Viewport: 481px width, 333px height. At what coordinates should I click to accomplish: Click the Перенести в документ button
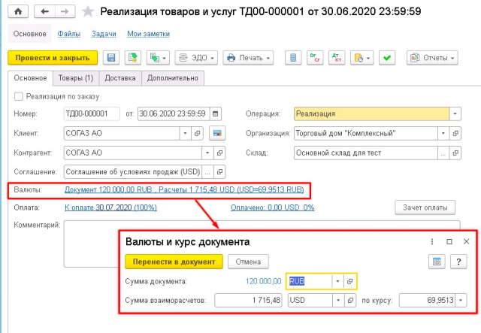tap(174, 262)
